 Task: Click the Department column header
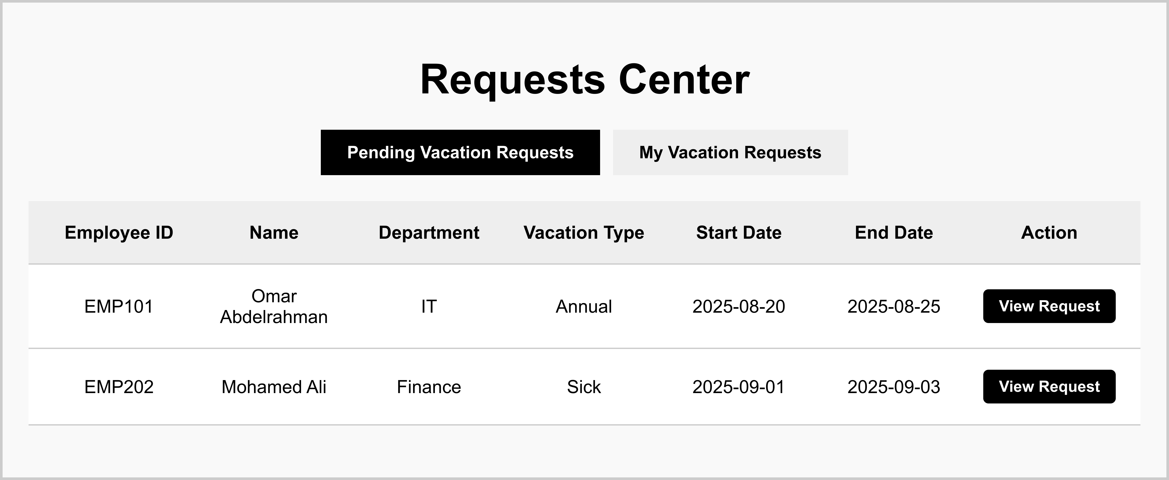click(x=429, y=232)
